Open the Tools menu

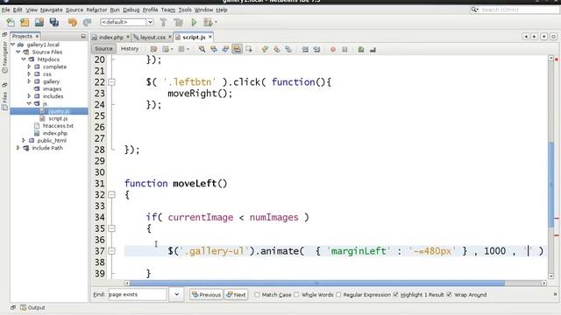tap(185, 10)
